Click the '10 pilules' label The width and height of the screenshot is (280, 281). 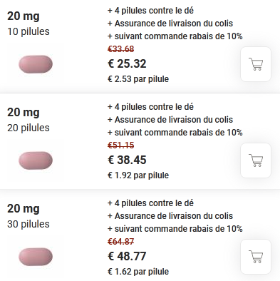coord(28,31)
